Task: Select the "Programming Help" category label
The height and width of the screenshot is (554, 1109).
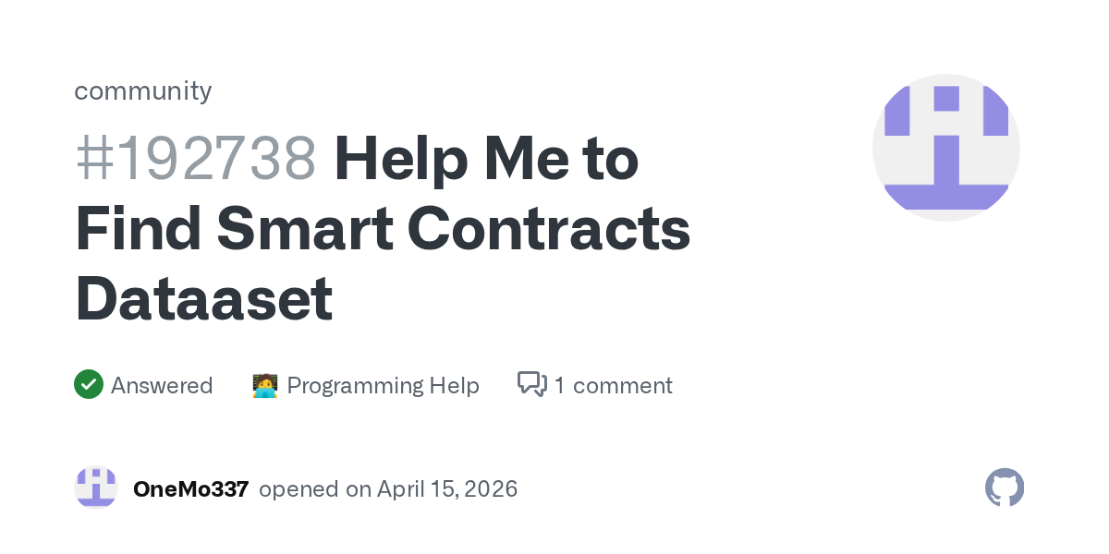Action: click(383, 385)
